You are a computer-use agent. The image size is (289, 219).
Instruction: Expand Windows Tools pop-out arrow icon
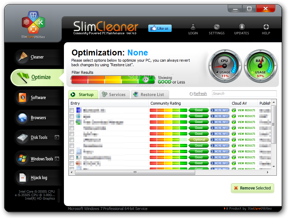57,159
